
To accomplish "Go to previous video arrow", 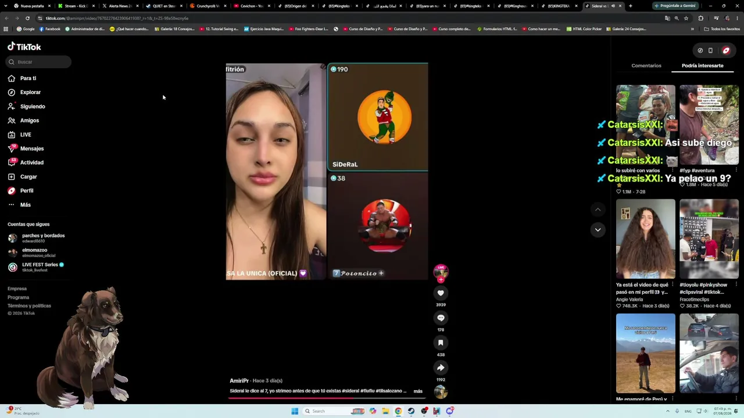I will pos(598,210).
